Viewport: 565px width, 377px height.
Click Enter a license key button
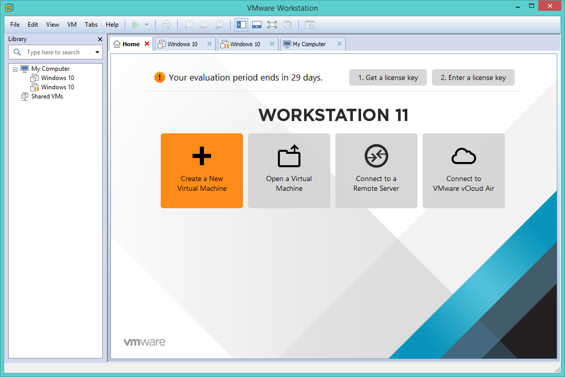473,77
